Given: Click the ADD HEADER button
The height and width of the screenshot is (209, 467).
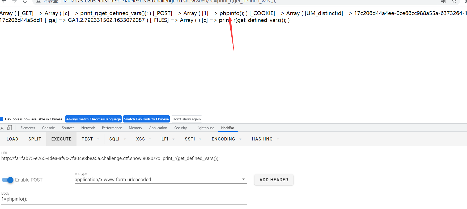Looking at the screenshot, I should 274,180.
